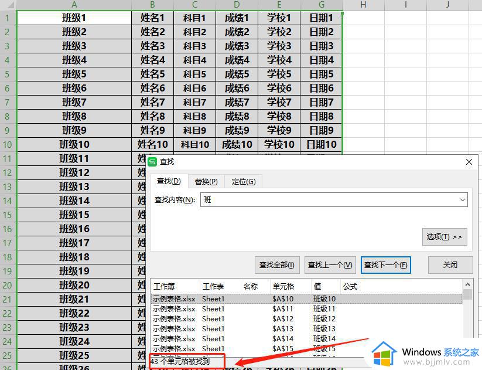
Task: Switch to the 替换(P) tab
Action: pos(206,182)
